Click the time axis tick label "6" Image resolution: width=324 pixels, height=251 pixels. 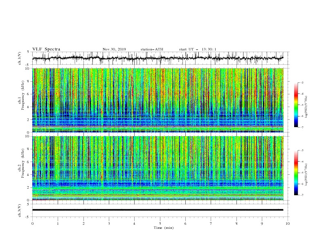pos(185,224)
